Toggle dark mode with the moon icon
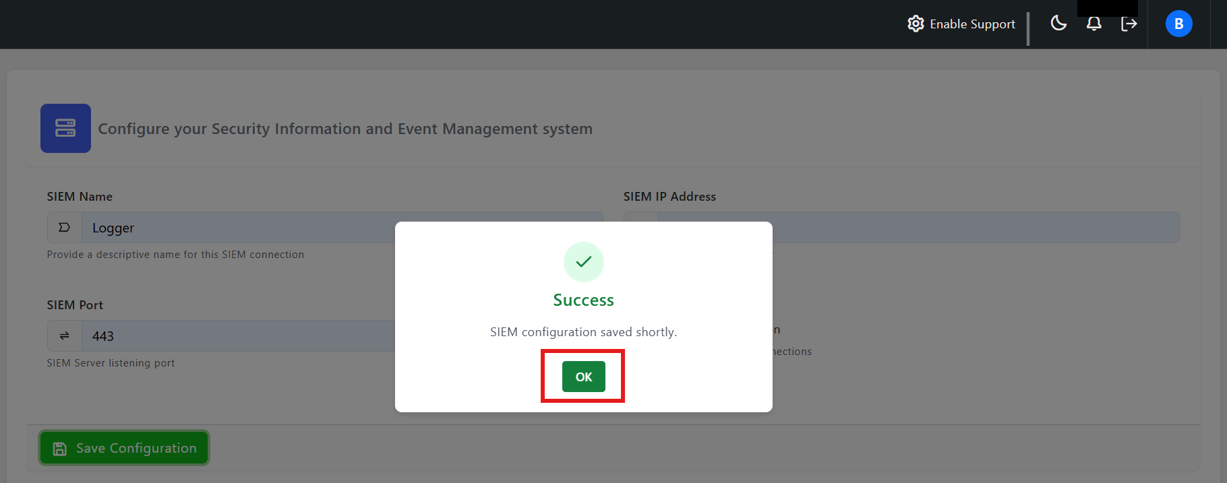 [x=1058, y=24]
